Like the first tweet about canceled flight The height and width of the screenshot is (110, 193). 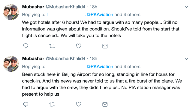pyautogui.click(x=79, y=46)
